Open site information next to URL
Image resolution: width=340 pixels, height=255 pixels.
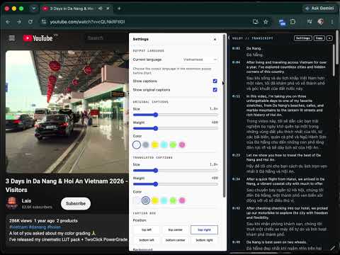pyautogui.click(x=44, y=22)
